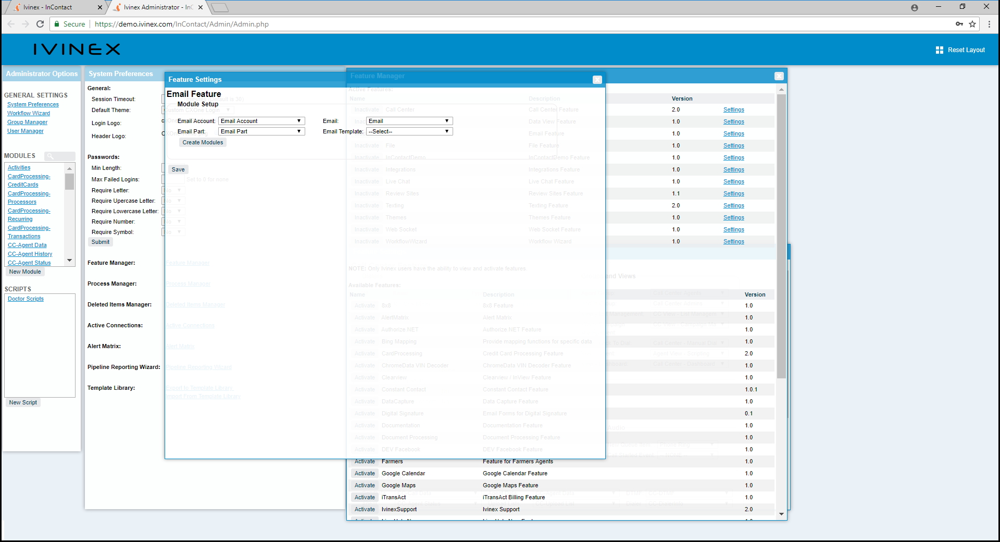Open the Email Part dropdown
Image resolution: width=1000 pixels, height=542 pixels.
click(x=261, y=131)
